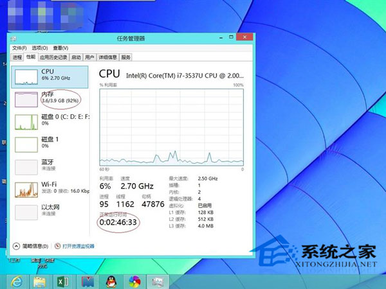Switch to the 用户 tab

coord(89,57)
